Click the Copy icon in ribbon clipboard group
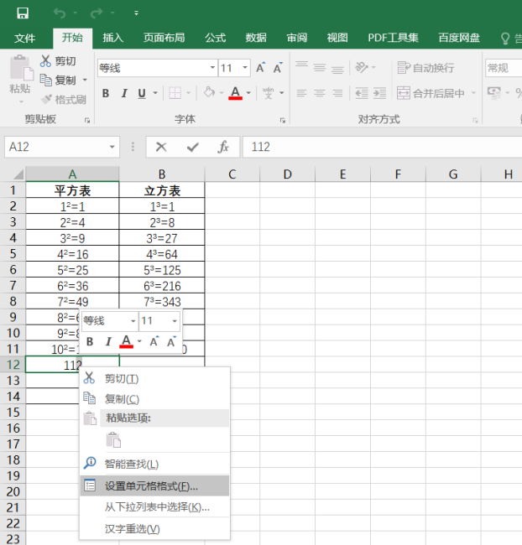Screen dimensions: 522x545 [45, 80]
